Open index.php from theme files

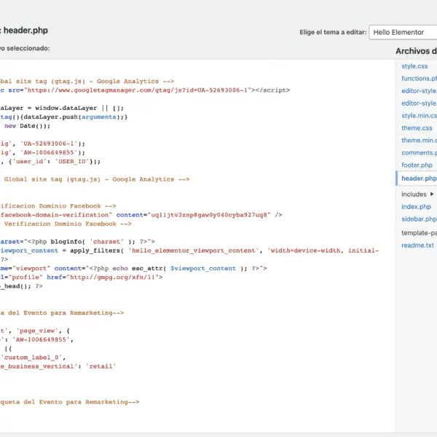[x=417, y=207]
